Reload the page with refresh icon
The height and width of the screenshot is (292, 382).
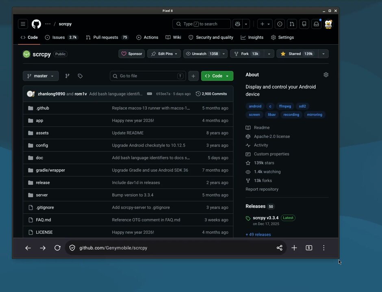pyautogui.click(x=57, y=248)
